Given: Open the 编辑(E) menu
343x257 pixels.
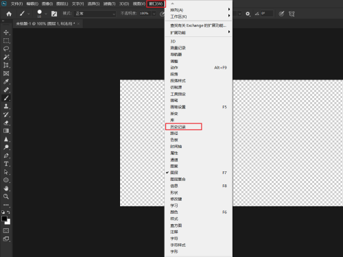Looking at the screenshot, I should 32,4.
